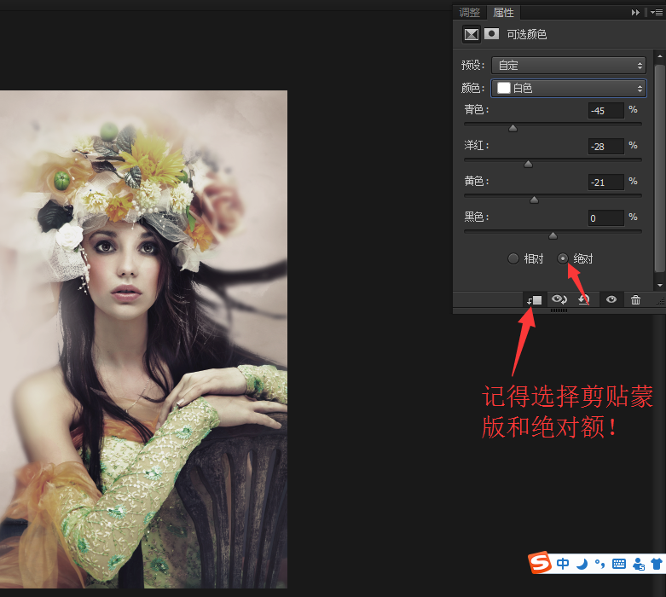Open the 颜色 dropdown showing 白色
The height and width of the screenshot is (597, 666).
[568, 89]
